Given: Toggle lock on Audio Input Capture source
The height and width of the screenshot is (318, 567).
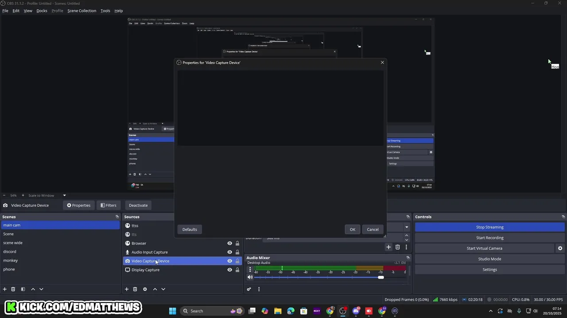Looking at the screenshot, I should pos(237,252).
